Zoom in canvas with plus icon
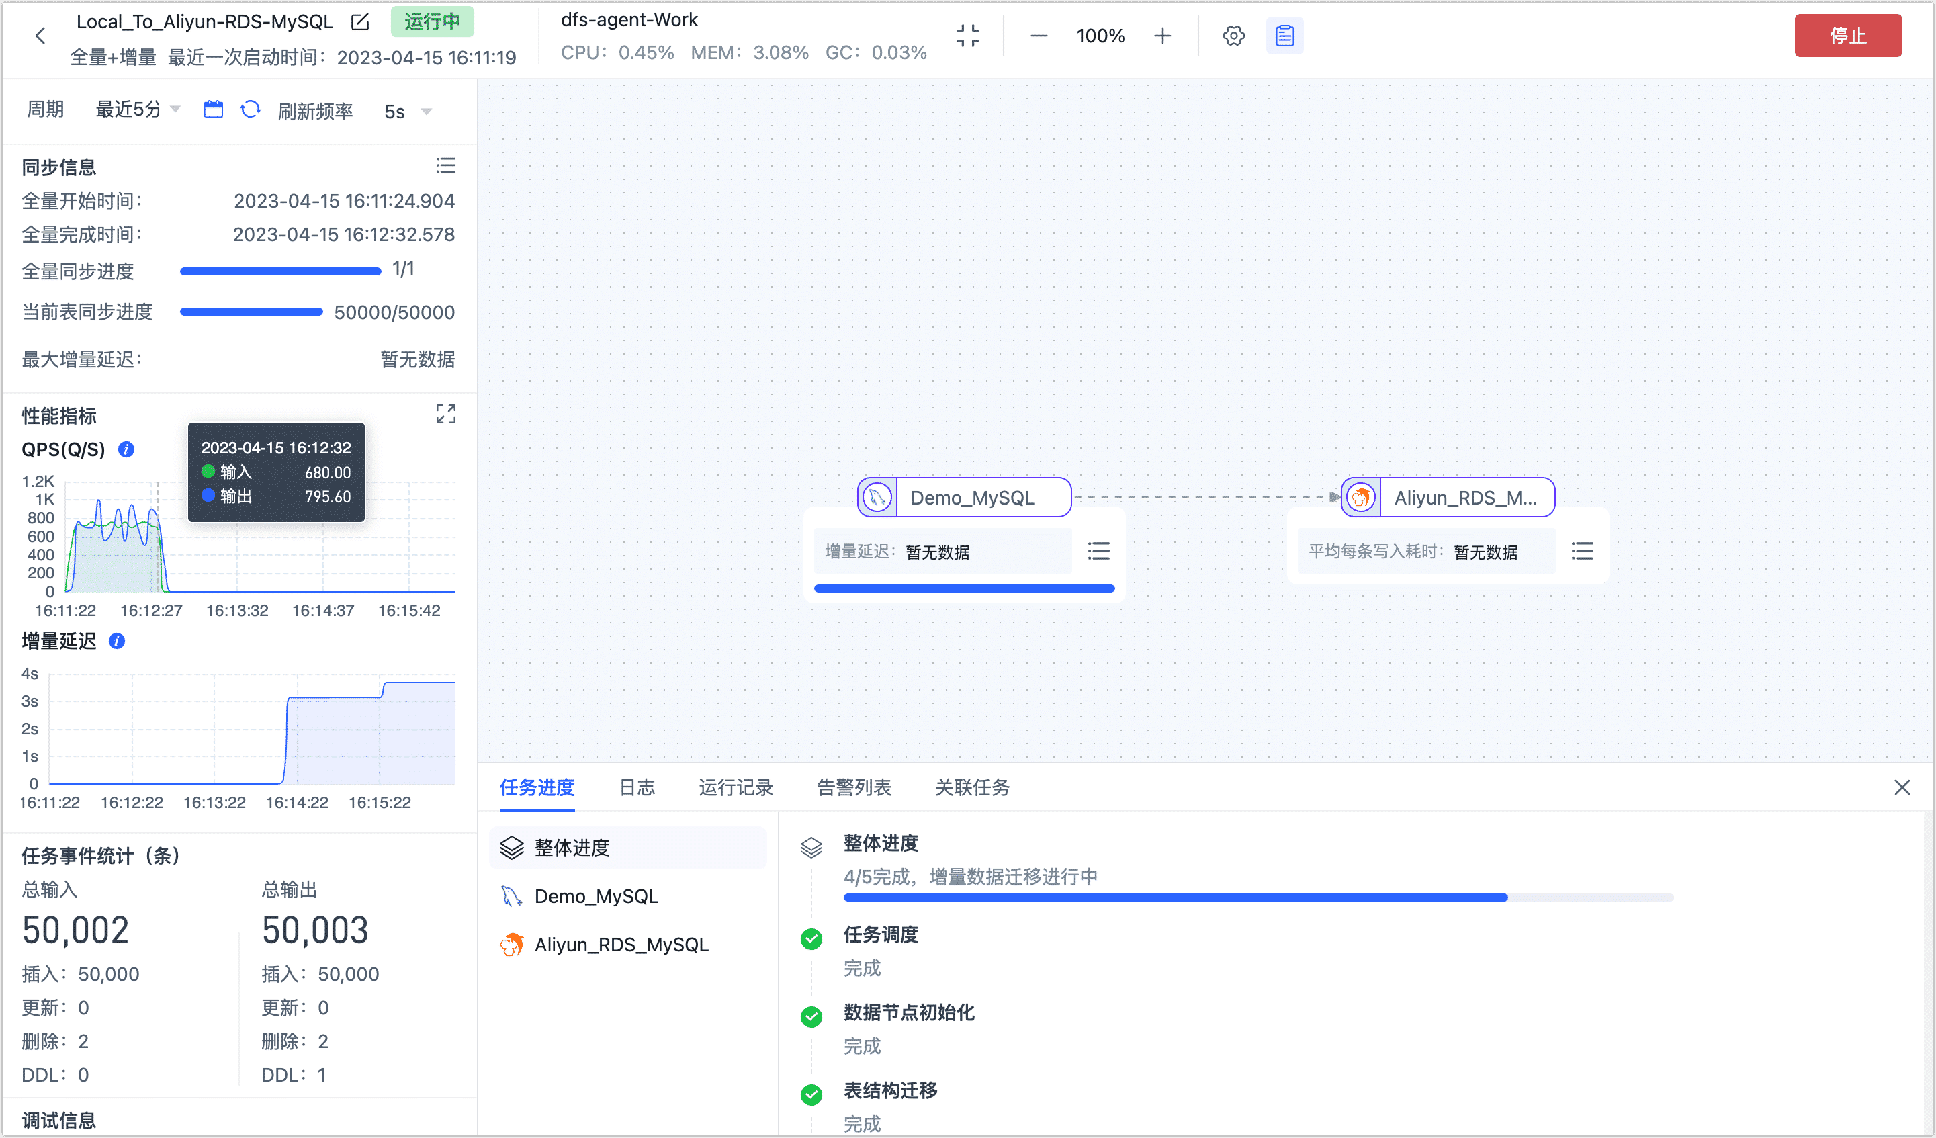1936x1138 pixels. click(1162, 36)
